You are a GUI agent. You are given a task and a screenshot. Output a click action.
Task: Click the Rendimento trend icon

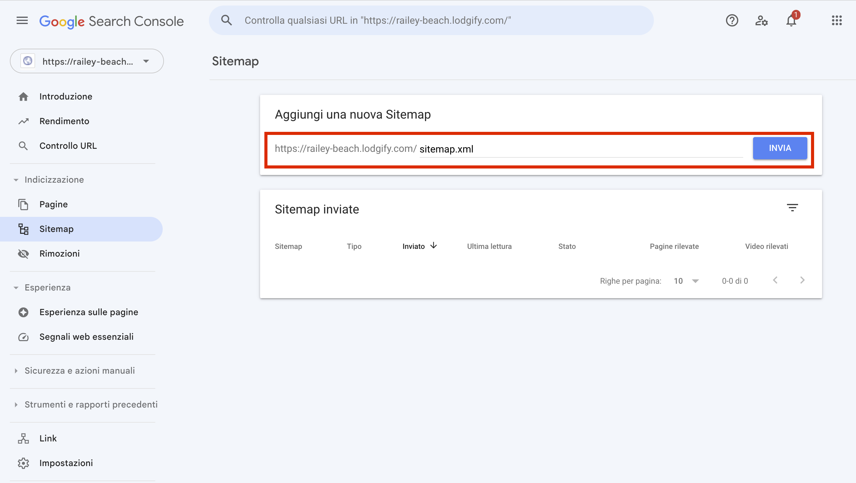point(23,121)
